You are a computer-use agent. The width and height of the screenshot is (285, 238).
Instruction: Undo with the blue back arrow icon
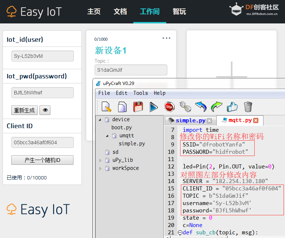tap(201, 107)
